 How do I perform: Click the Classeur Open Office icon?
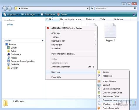pos(99,93)
